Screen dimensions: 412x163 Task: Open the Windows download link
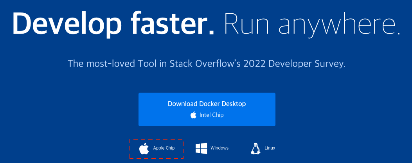pos(212,148)
